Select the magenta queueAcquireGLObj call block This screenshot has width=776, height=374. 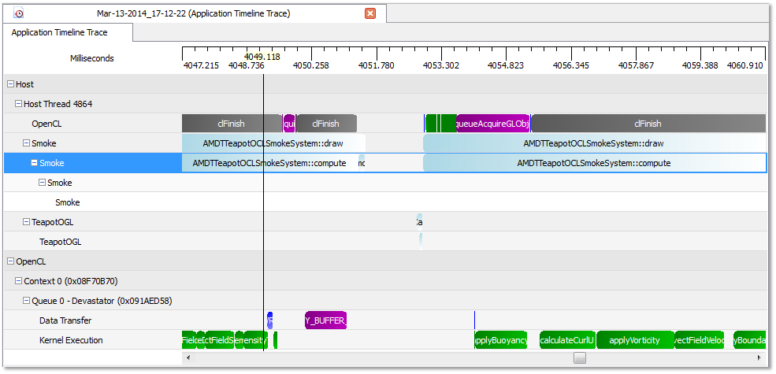[x=493, y=124]
